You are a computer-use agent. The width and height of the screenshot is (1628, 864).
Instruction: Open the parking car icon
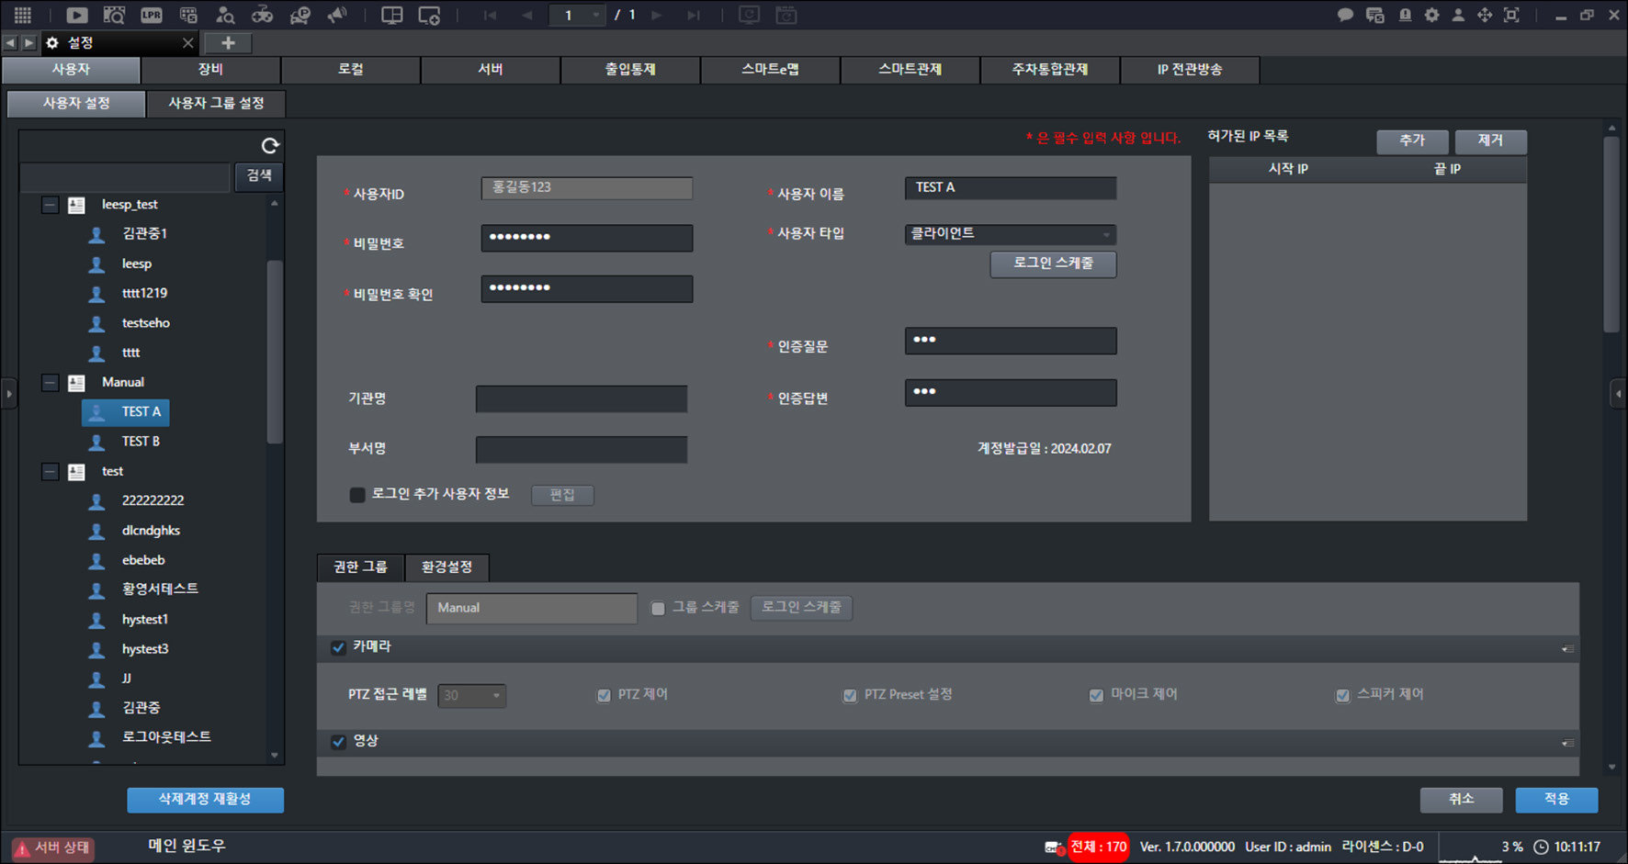click(x=300, y=15)
